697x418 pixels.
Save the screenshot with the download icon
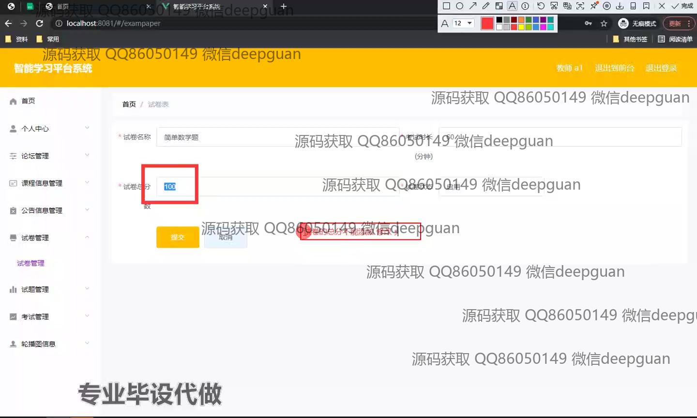(620, 6)
